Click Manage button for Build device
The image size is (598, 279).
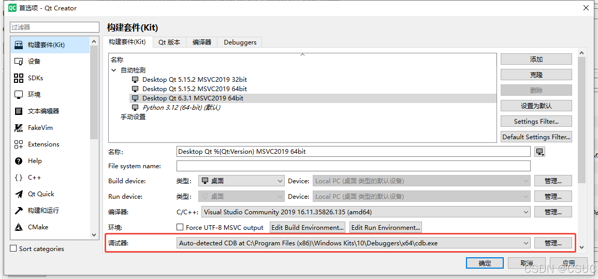coord(553,181)
